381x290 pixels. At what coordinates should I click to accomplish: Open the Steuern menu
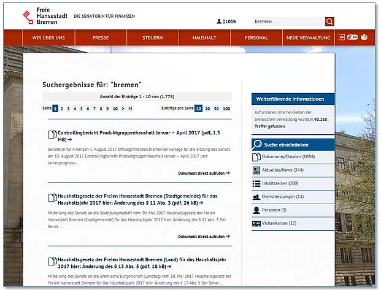pyautogui.click(x=153, y=38)
